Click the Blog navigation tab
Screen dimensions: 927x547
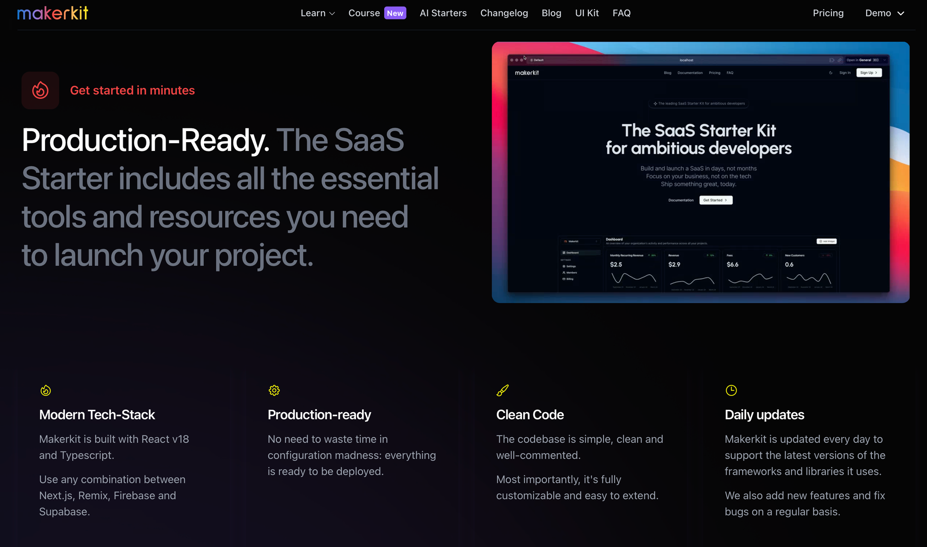[551, 13]
